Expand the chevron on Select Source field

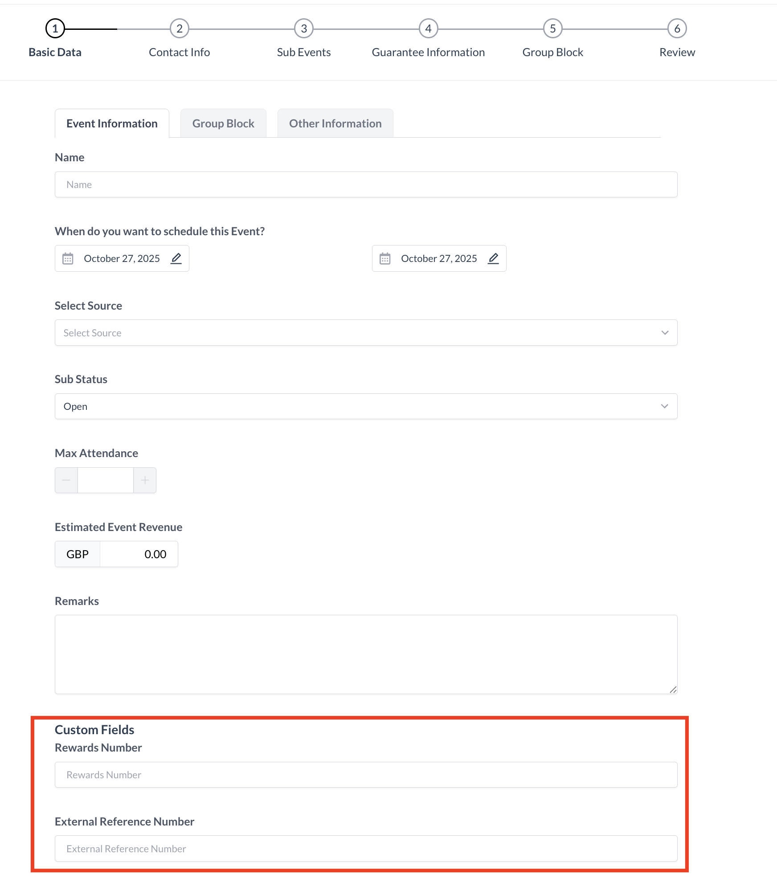click(665, 332)
